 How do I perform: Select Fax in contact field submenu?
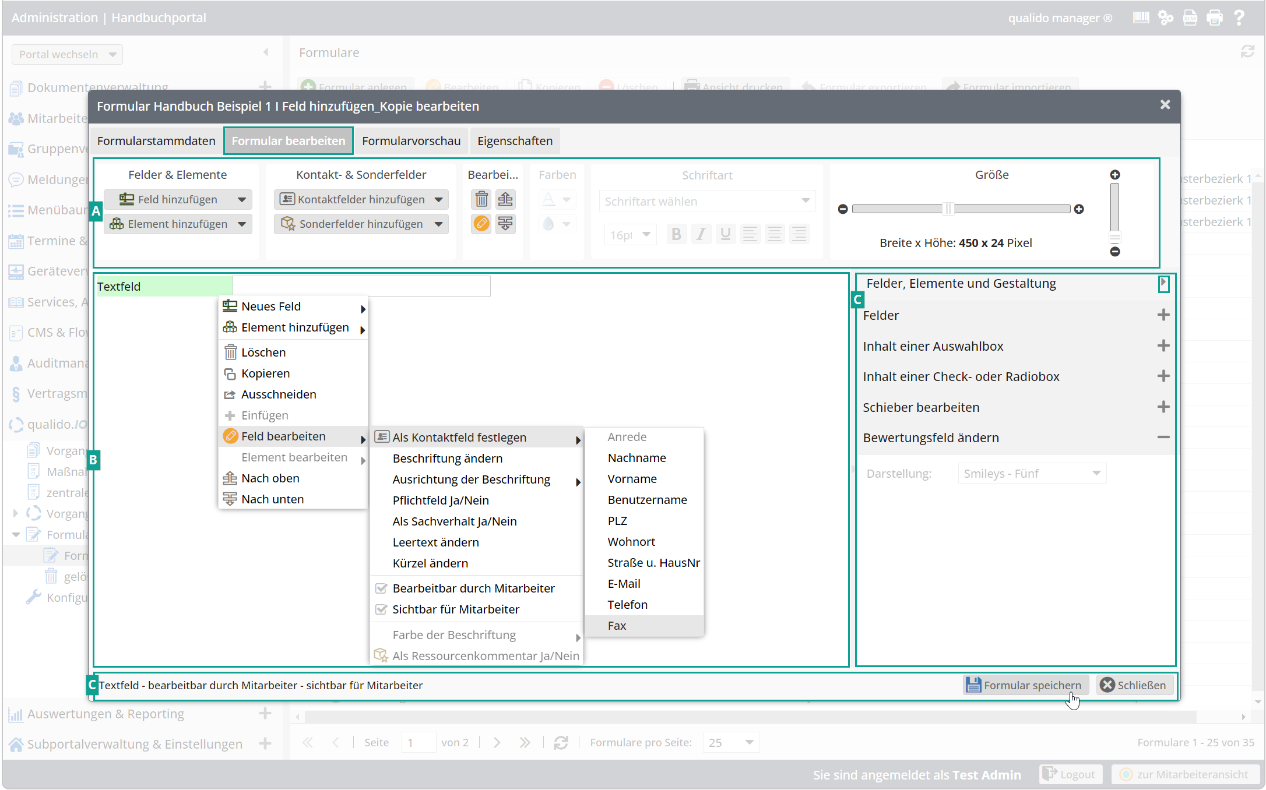coord(644,626)
